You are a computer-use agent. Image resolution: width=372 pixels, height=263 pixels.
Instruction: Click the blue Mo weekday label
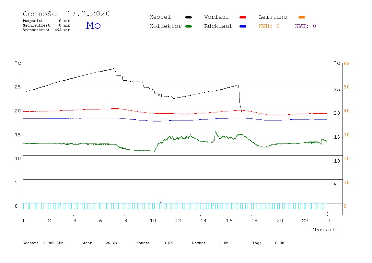click(93, 25)
